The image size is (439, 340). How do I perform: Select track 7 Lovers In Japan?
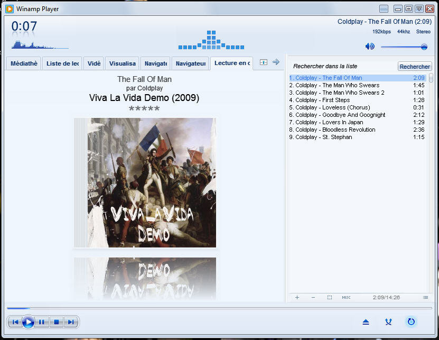coord(357,123)
